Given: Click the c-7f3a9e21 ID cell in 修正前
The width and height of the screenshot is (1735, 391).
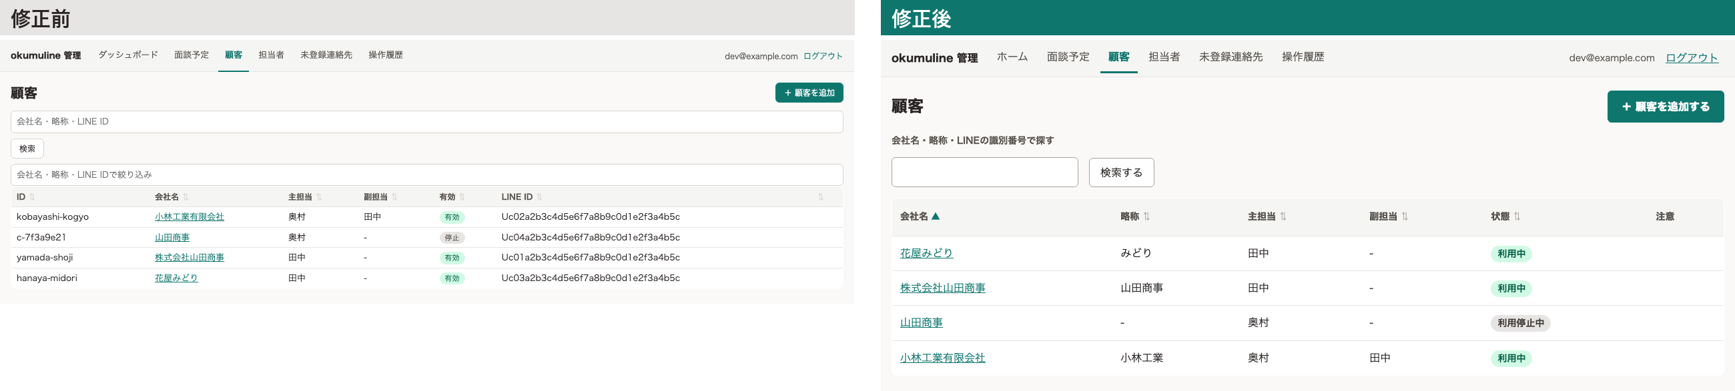Looking at the screenshot, I should pyautogui.click(x=41, y=237).
